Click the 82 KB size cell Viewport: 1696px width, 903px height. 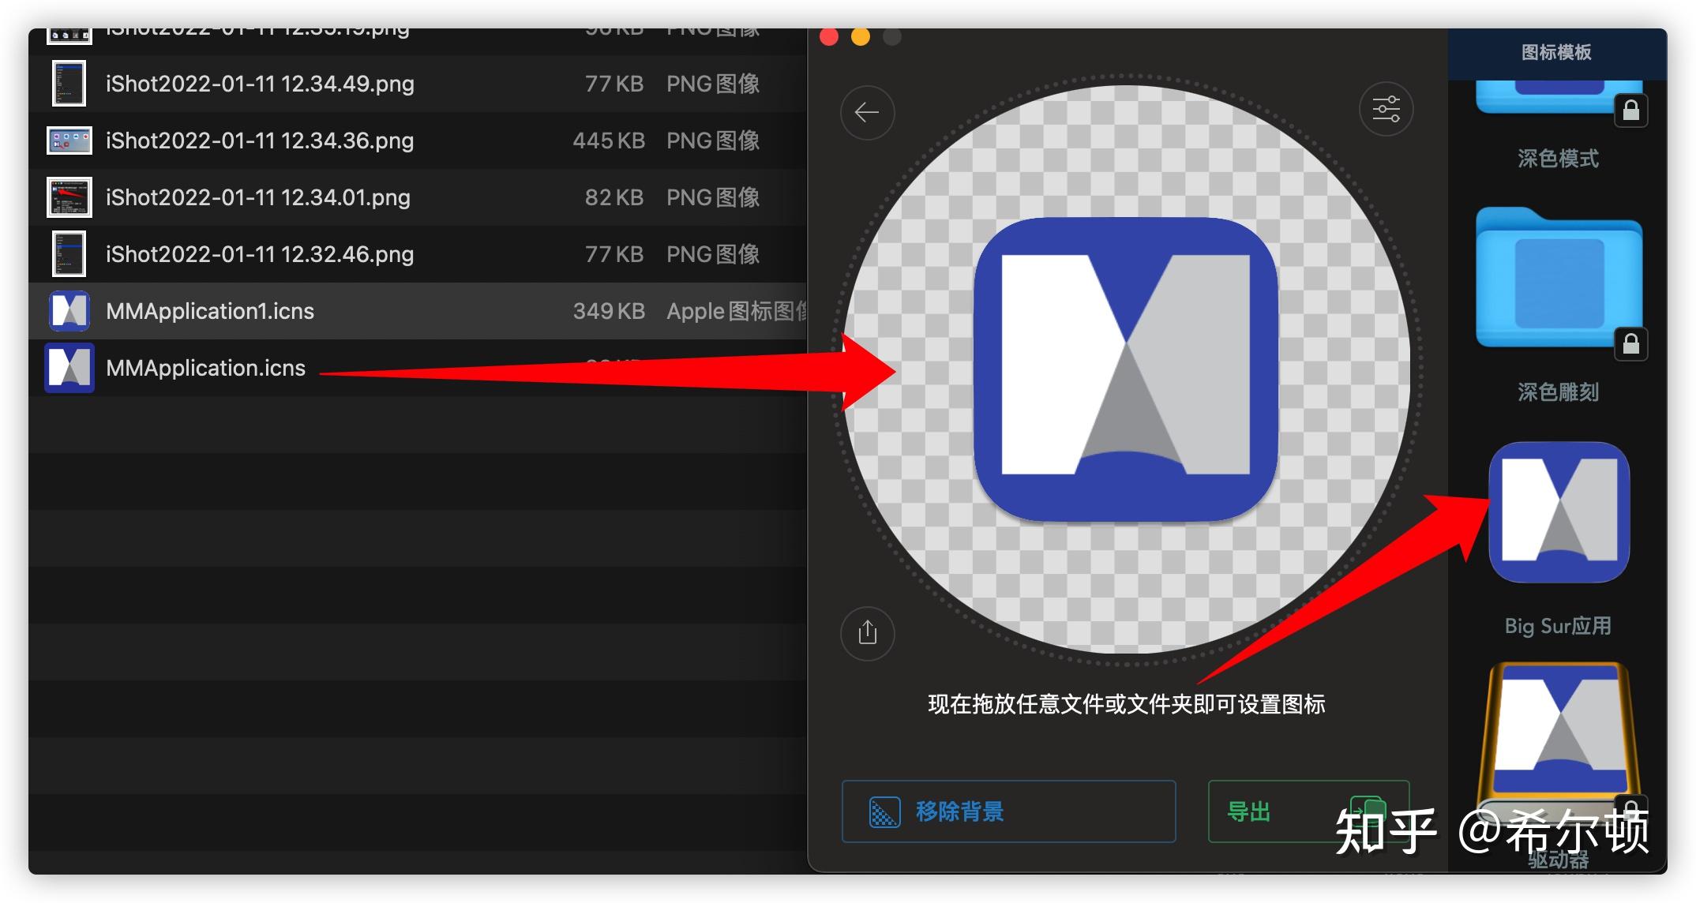point(614,197)
